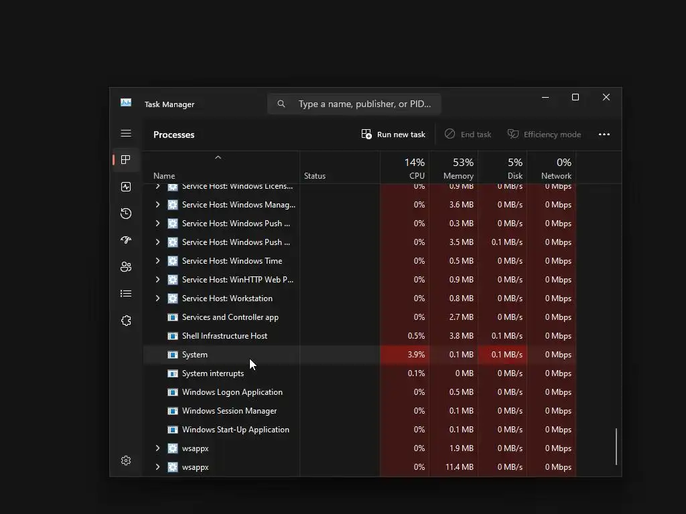Click the Services and Controller app icon
The height and width of the screenshot is (514, 686).
173,317
